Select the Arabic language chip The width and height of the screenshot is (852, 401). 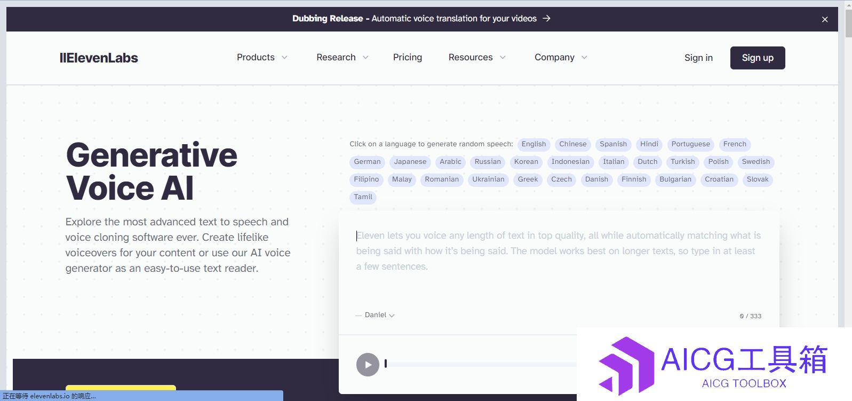(x=450, y=162)
